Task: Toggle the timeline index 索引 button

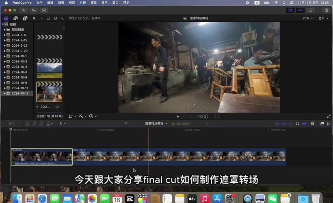Action: [12, 123]
